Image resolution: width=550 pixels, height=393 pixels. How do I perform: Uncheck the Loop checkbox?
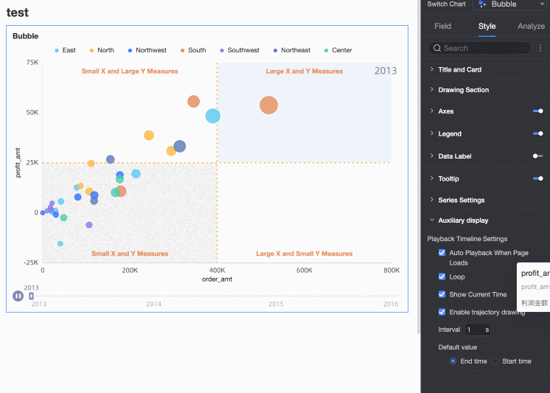click(442, 277)
